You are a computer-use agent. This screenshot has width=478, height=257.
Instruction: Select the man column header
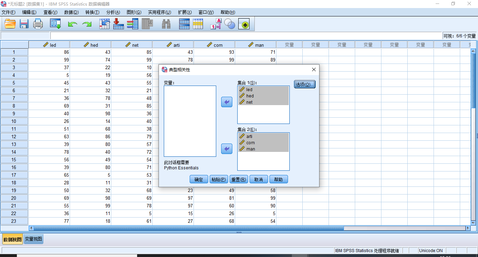256,45
